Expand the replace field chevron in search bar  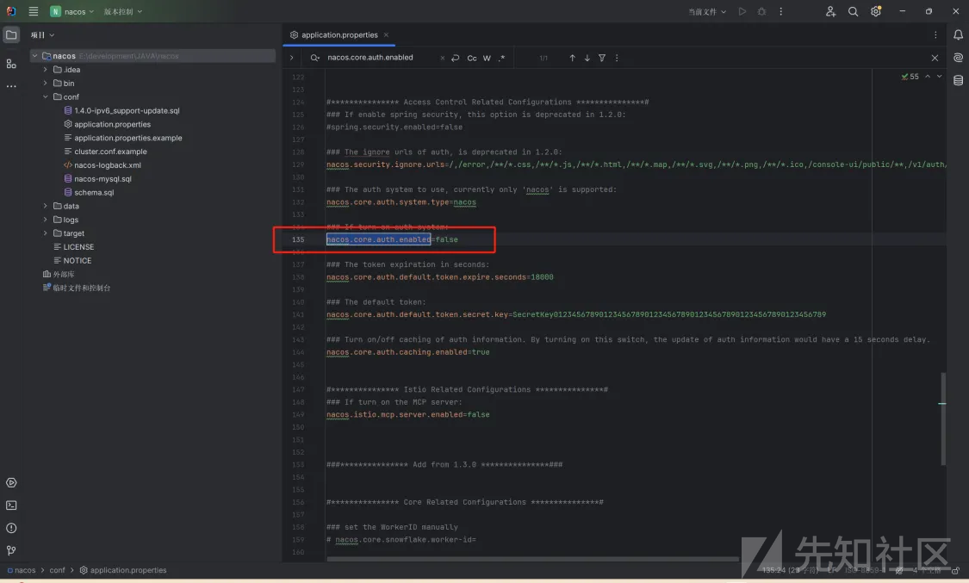point(292,58)
